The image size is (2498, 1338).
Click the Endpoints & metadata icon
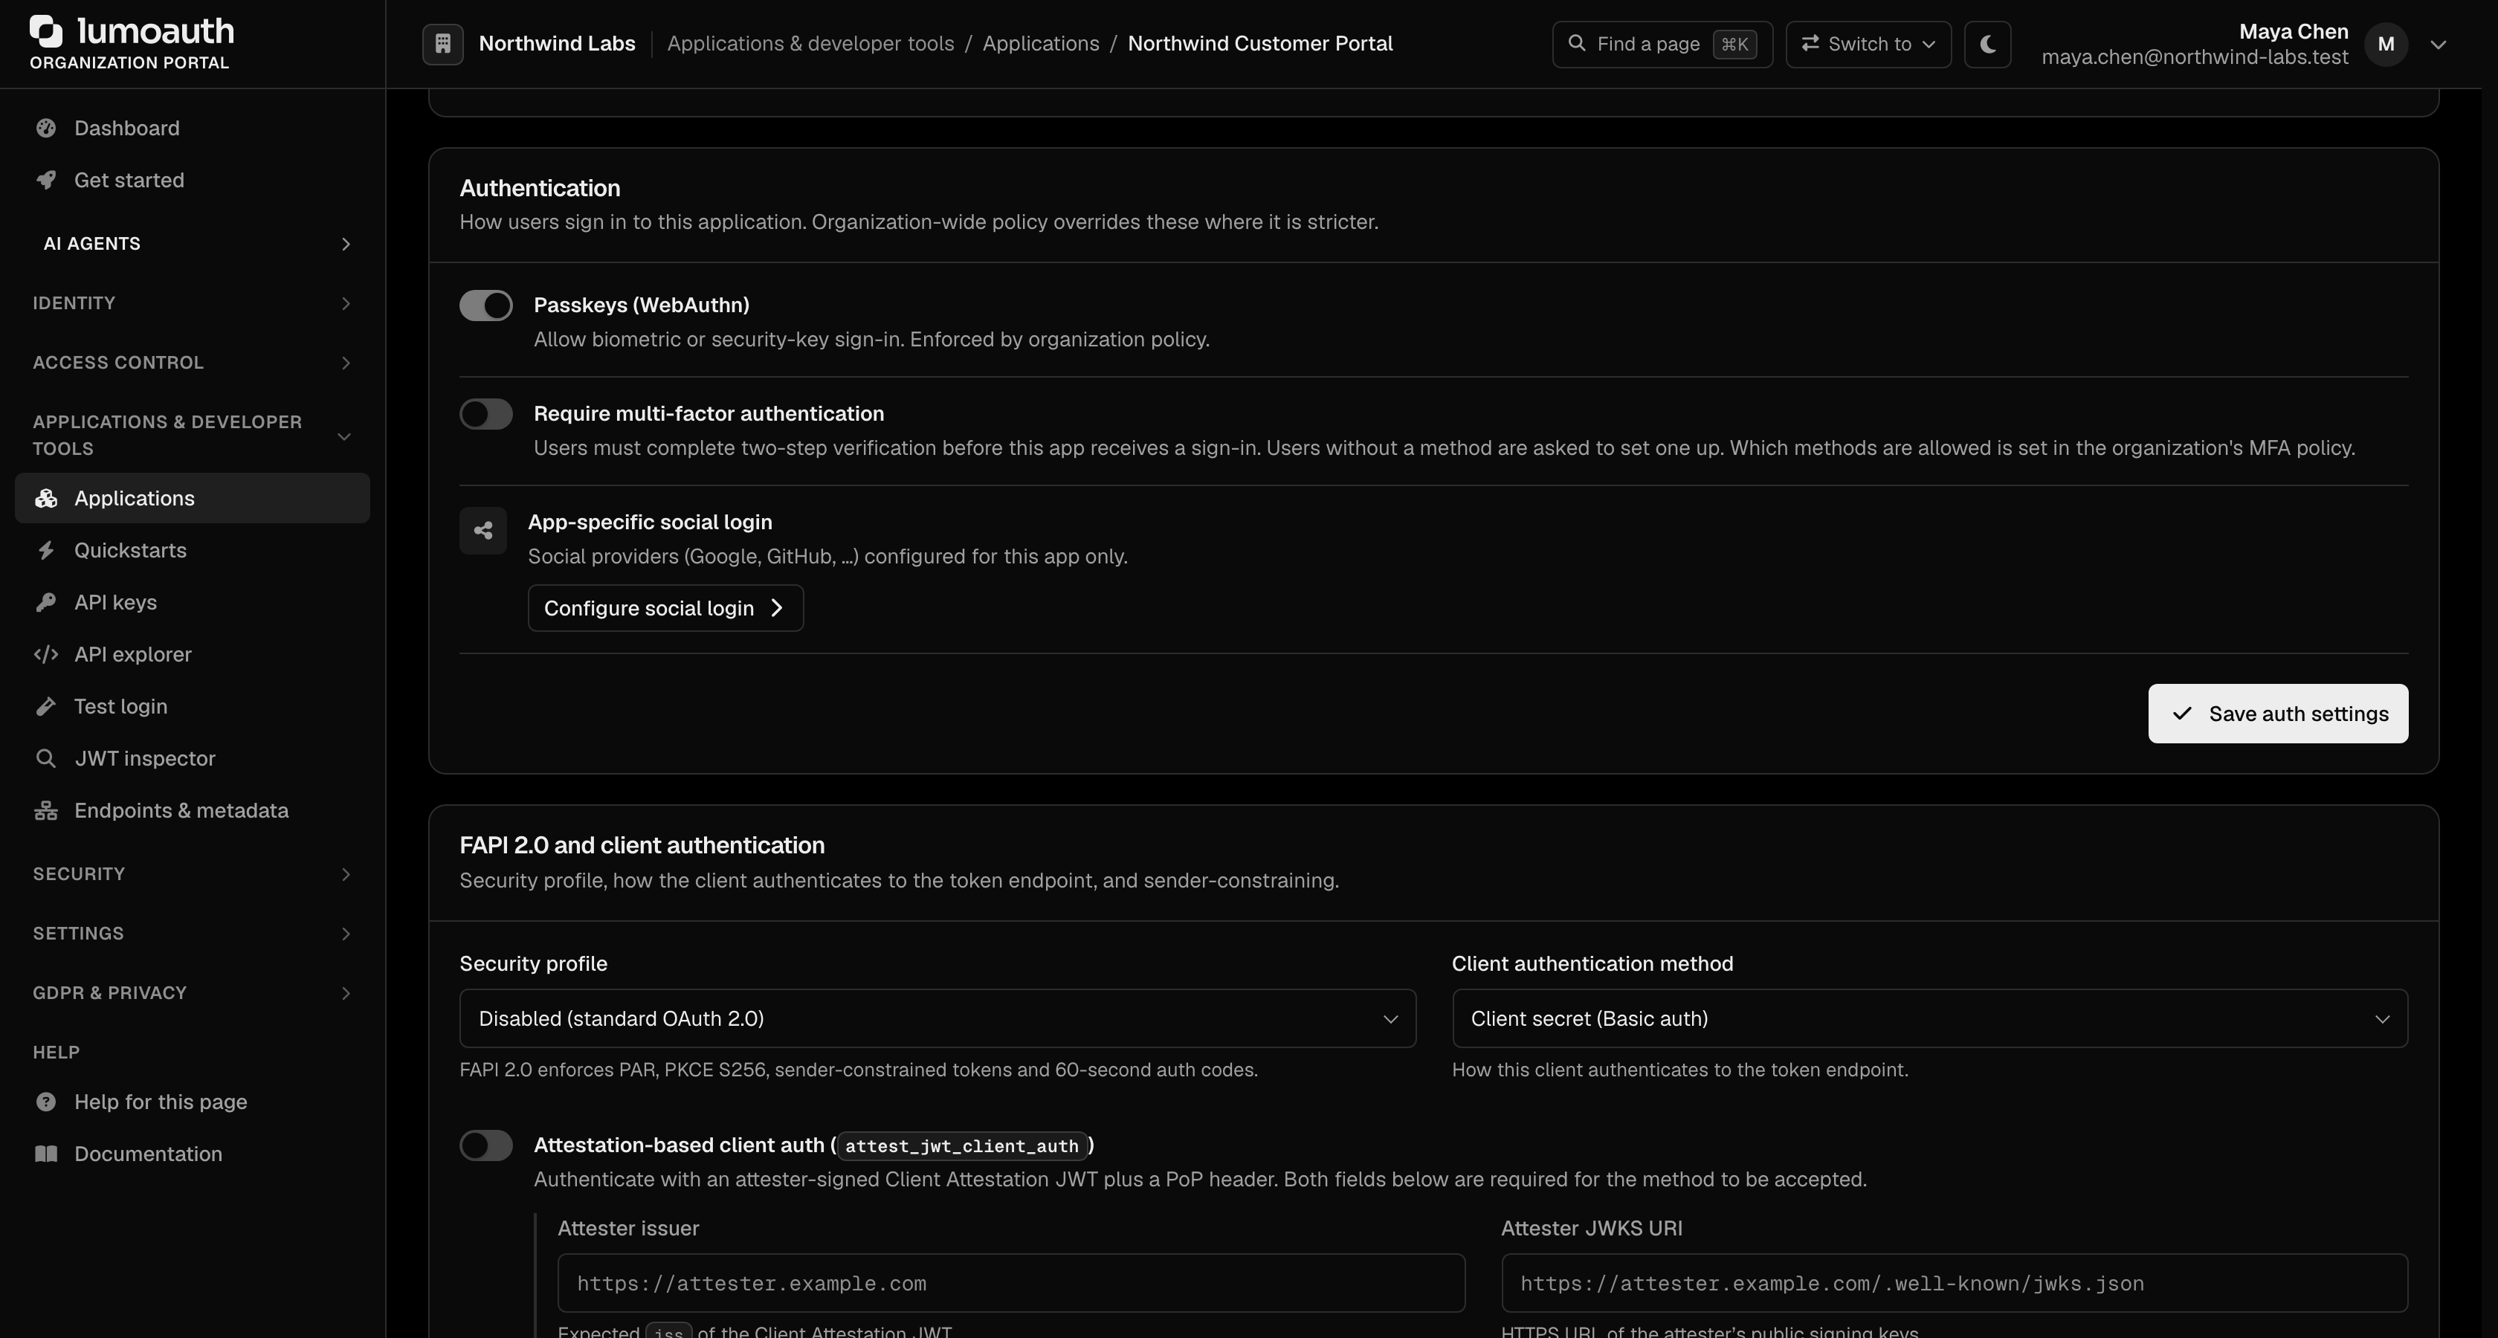click(45, 810)
